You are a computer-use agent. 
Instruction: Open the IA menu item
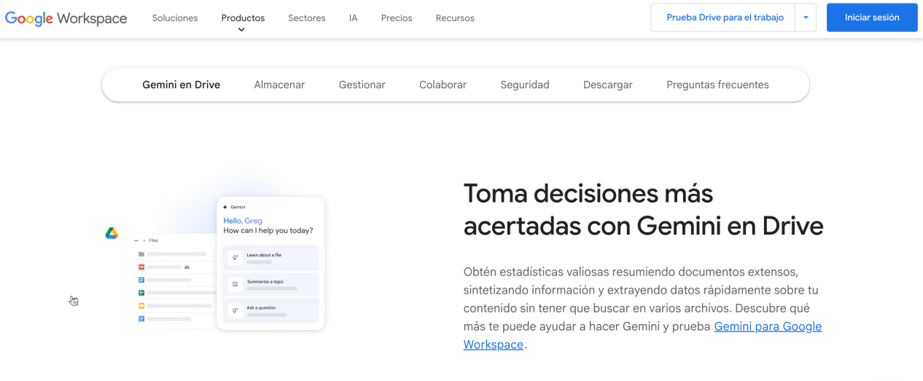[x=353, y=17]
